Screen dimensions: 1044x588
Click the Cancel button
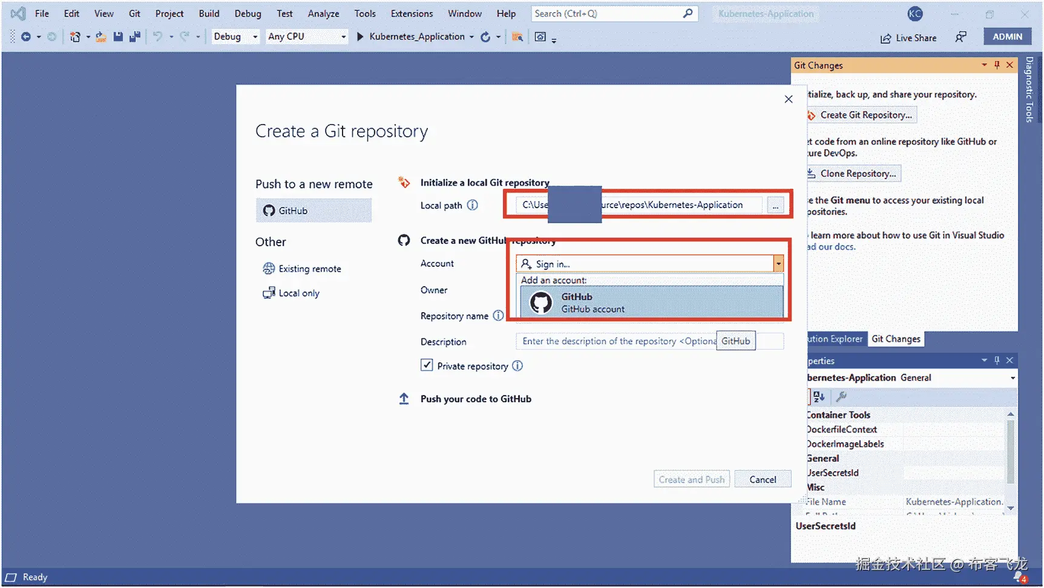click(x=763, y=479)
